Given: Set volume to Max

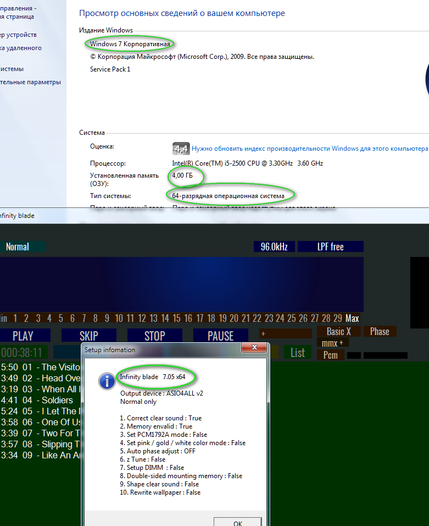Looking at the screenshot, I should tap(352, 318).
